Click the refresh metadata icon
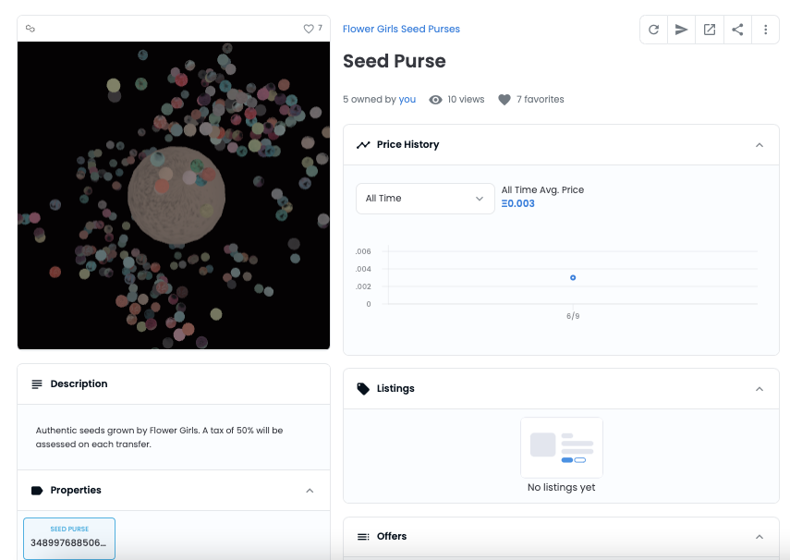 coord(653,30)
